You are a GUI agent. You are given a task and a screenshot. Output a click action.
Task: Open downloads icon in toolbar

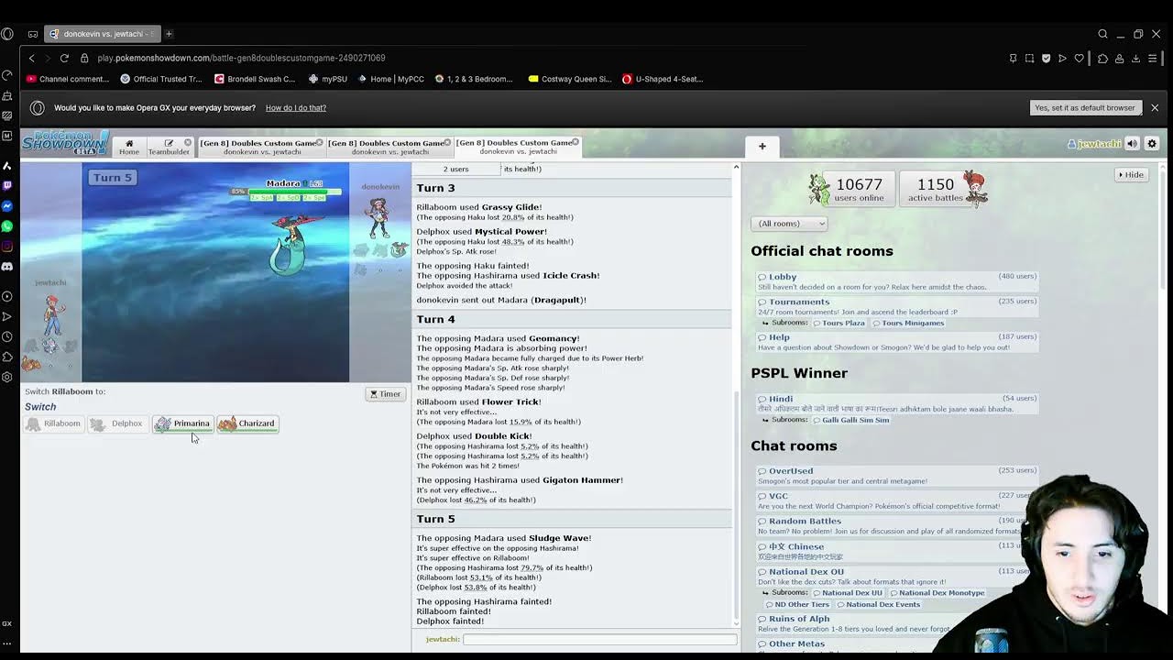click(1135, 58)
